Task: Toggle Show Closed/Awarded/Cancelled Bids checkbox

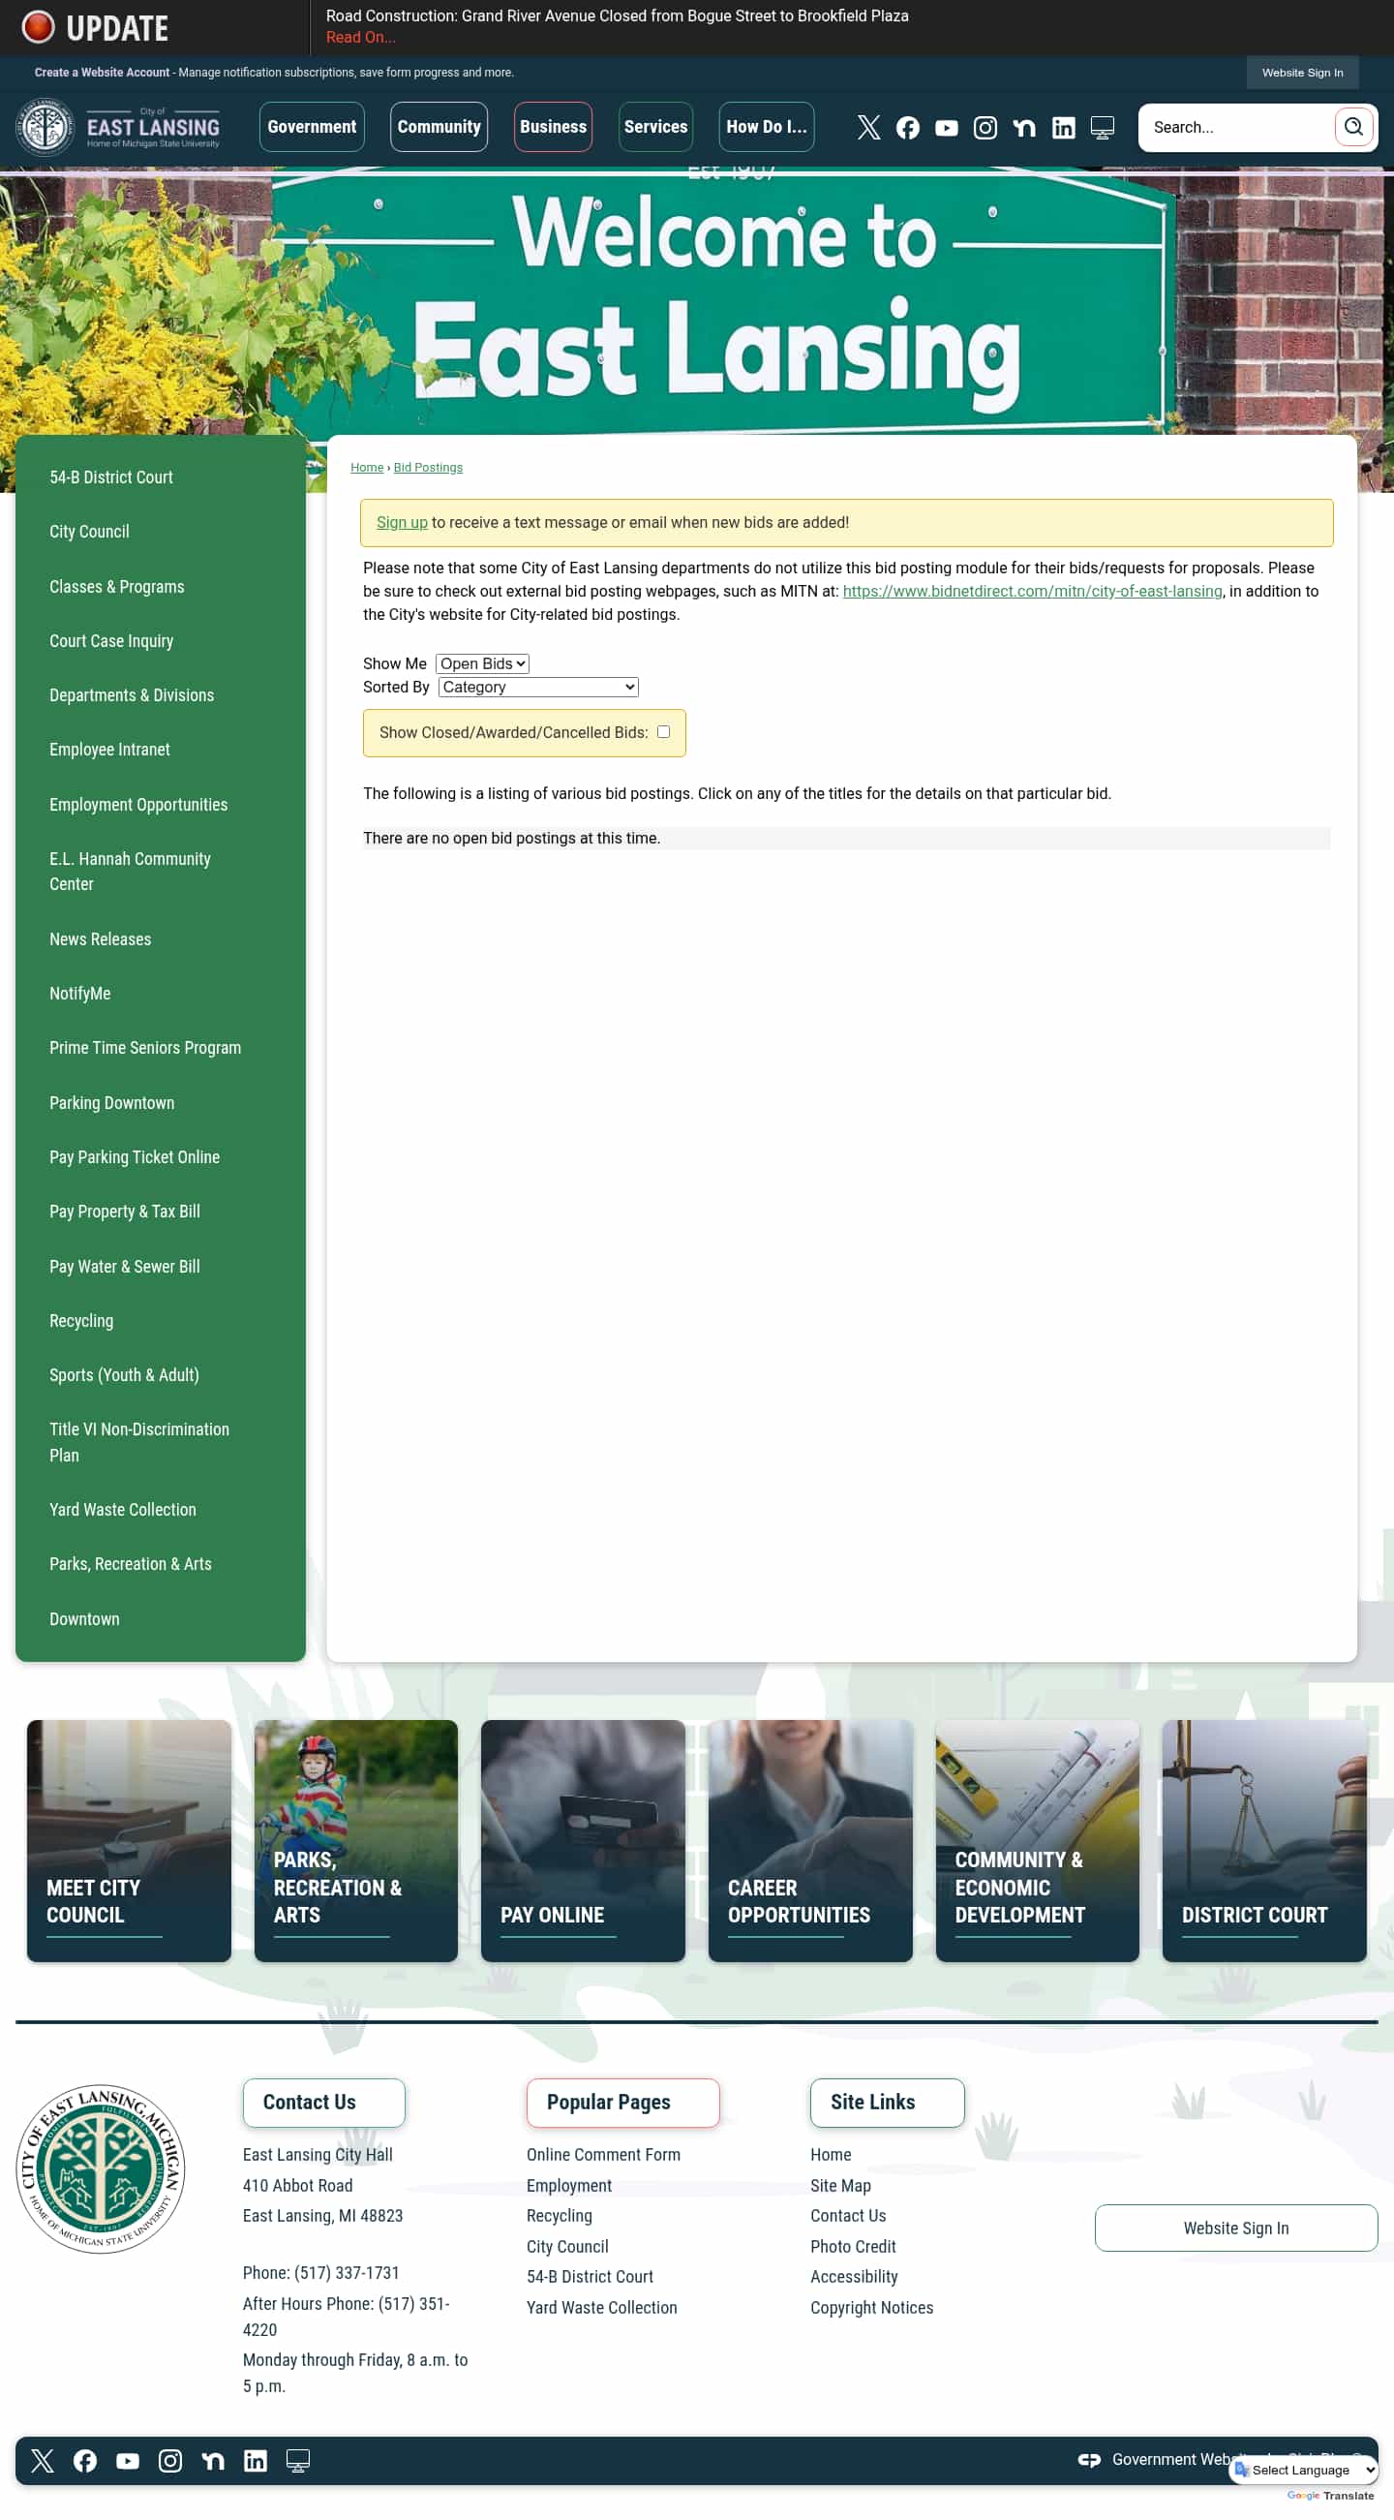Action: pyautogui.click(x=664, y=732)
